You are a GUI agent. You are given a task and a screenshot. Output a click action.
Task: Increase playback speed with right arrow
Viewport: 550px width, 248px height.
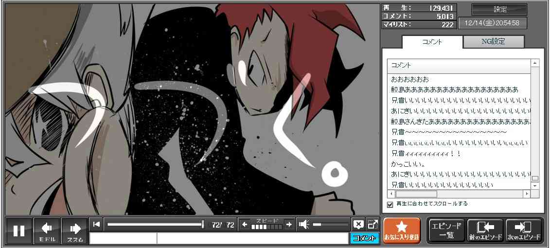pyautogui.click(x=289, y=224)
